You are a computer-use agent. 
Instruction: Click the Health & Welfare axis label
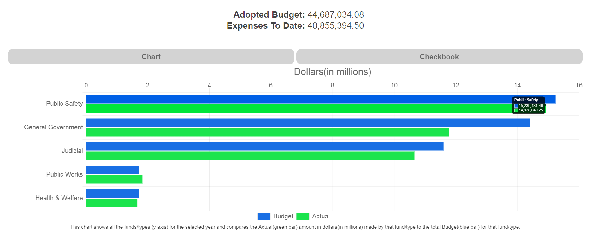(x=59, y=198)
